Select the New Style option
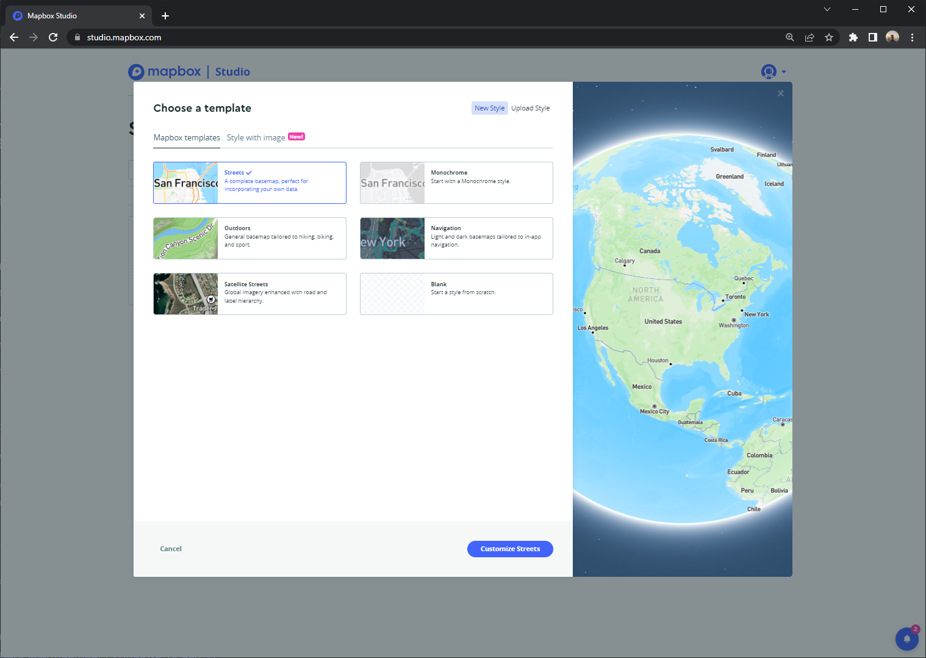The height and width of the screenshot is (658, 926). pos(489,108)
